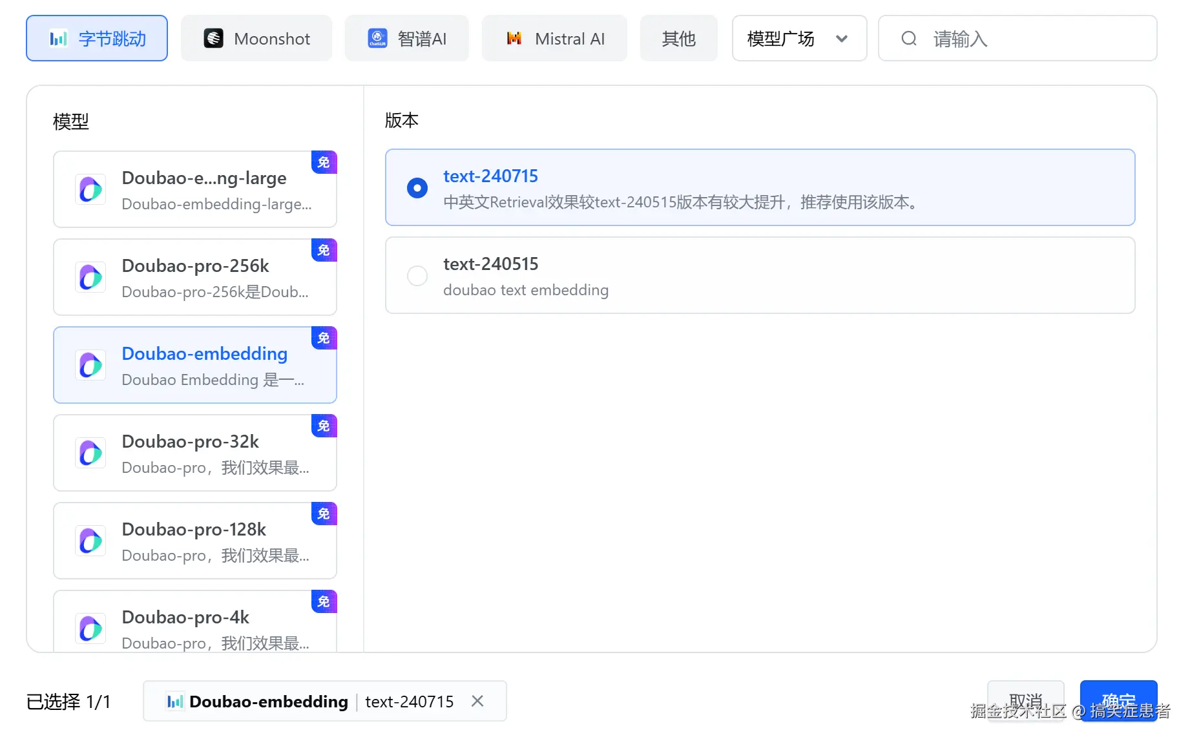Image resolution: width=1190 pixels, height=739 pixels.
Task: Switch to the Moonshot provider tab
Action: click(256, 39)
